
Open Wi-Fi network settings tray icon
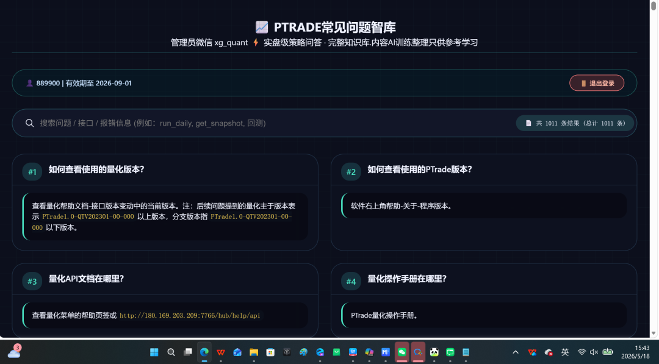point(582,352)
